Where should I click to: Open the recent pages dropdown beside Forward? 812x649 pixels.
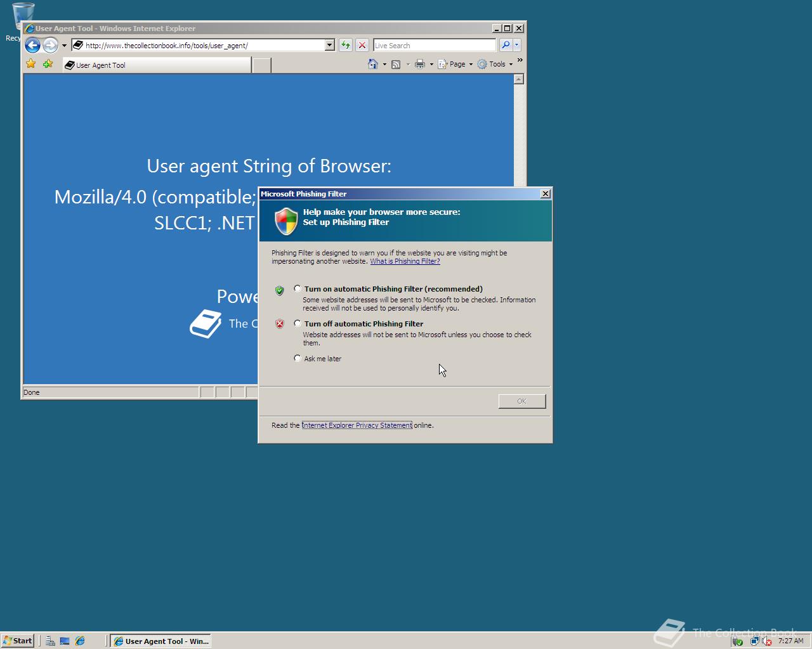point(64,46)
